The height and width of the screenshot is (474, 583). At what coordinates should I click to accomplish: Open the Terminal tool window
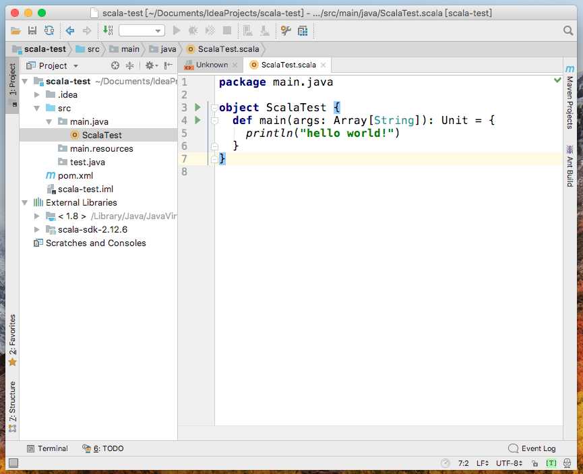click(x=47, y=448)
